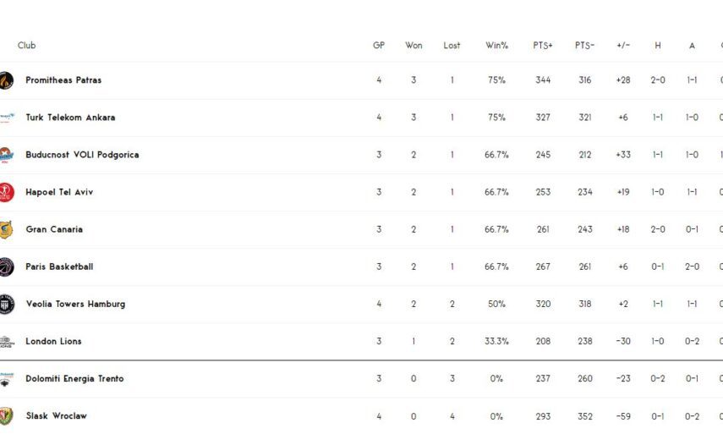Click the PTS+ column header

543,46
